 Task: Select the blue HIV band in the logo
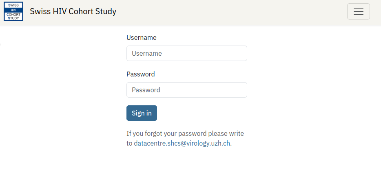click(x=13, y=9)
